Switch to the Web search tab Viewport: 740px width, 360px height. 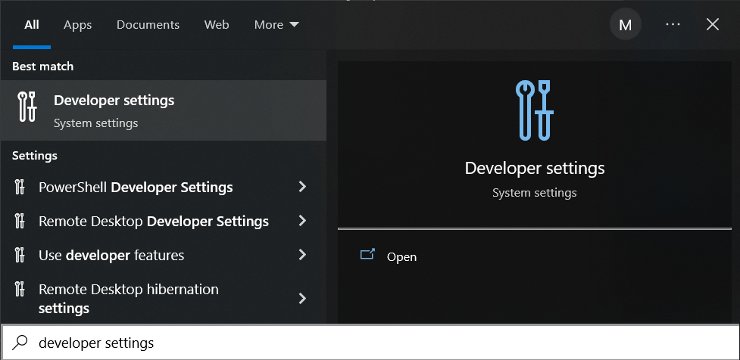tap(217, 24)
